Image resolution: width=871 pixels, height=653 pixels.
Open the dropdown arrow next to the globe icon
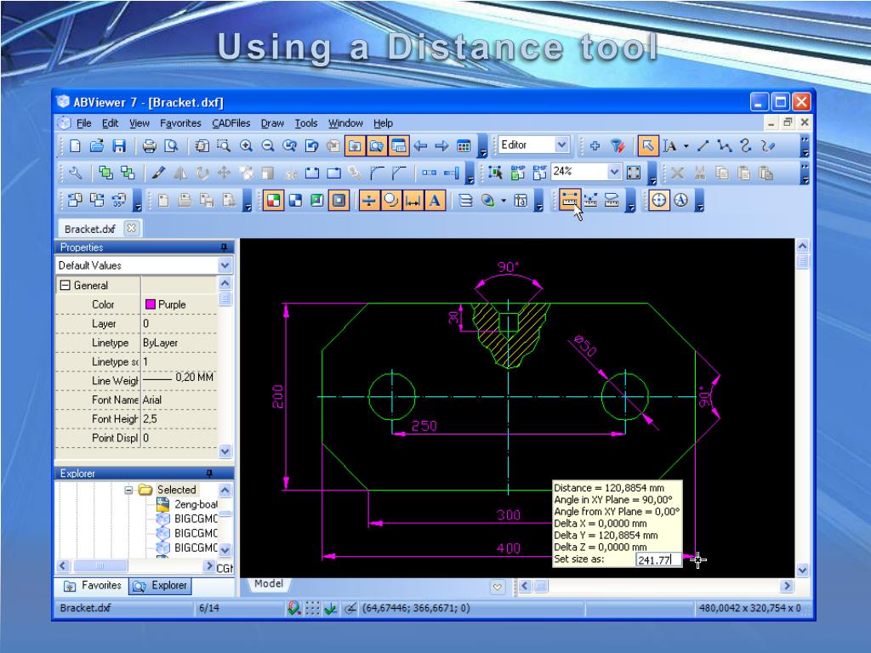[x=504, y=201]
